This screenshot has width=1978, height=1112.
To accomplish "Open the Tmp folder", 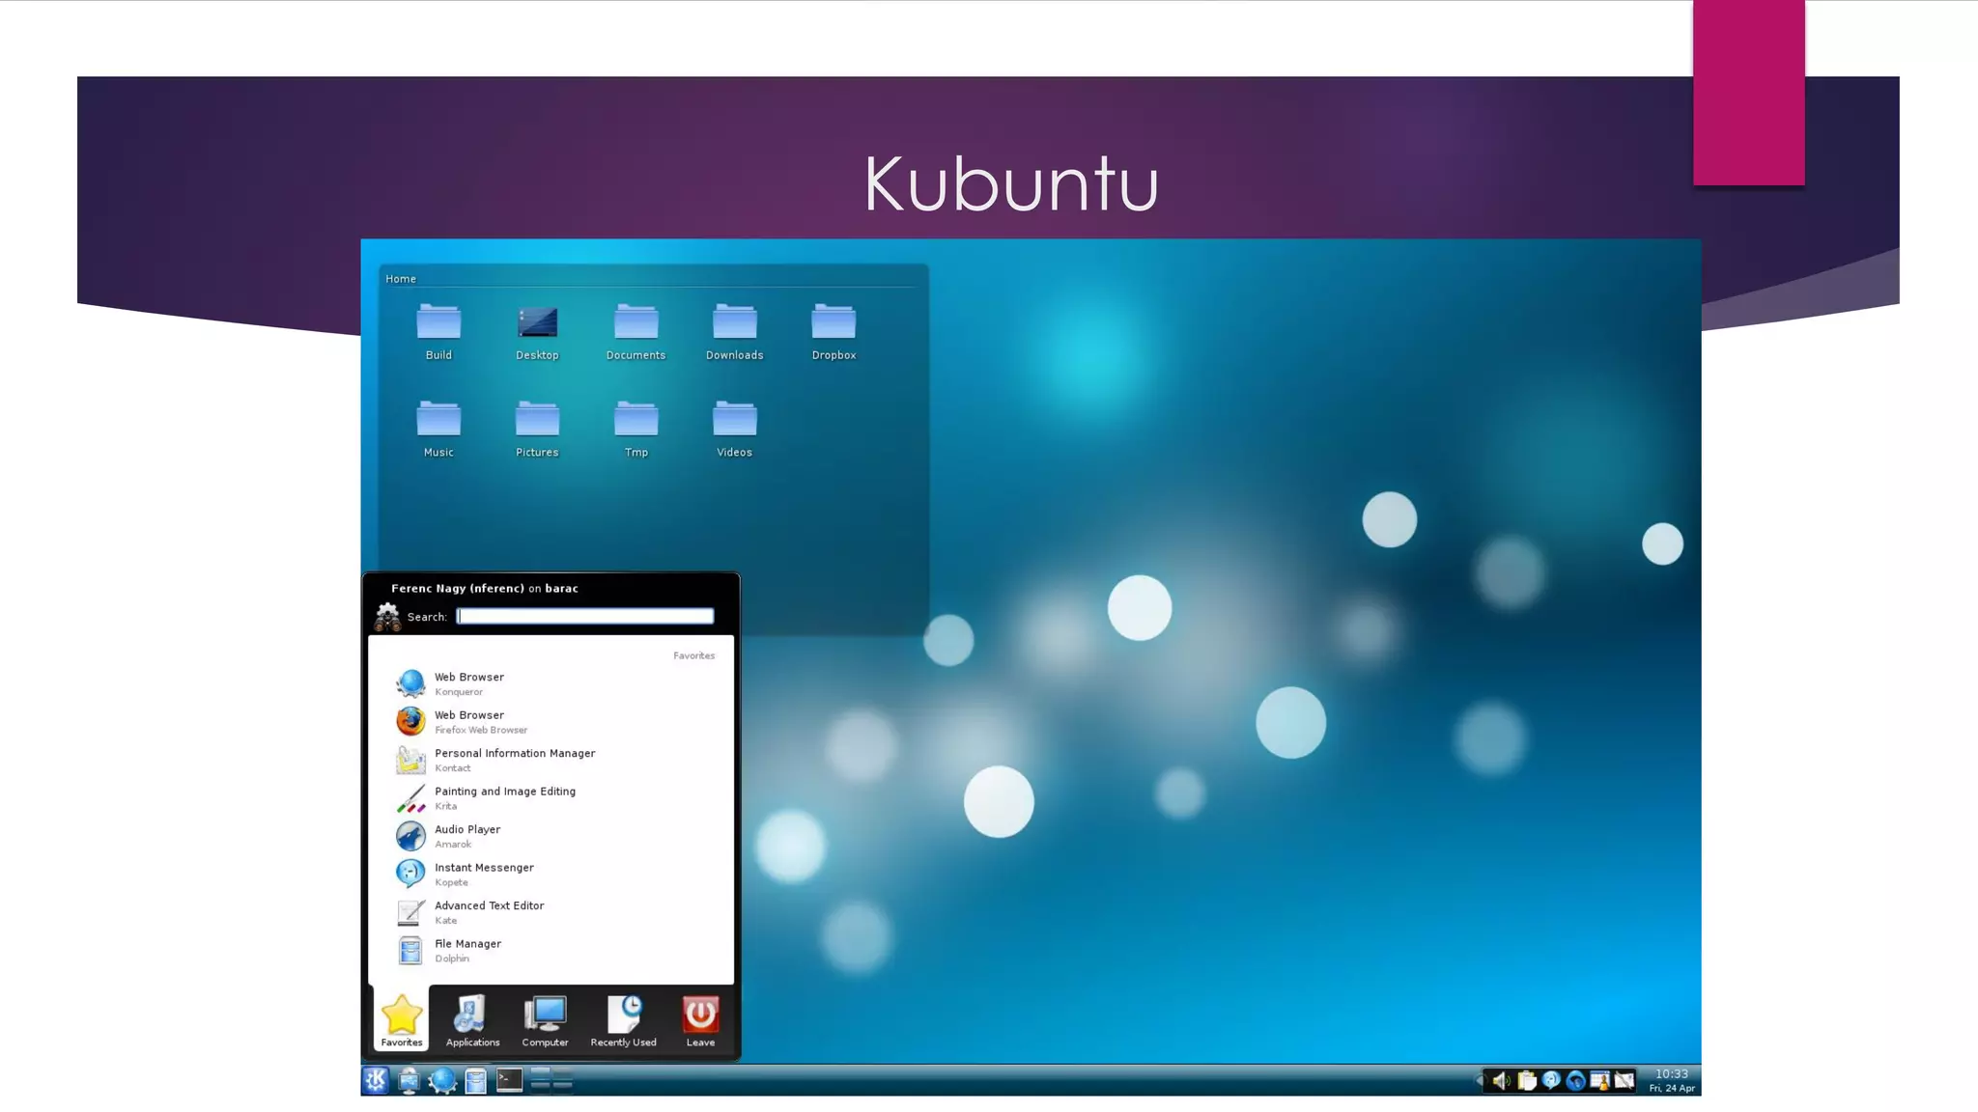I will pos(636,429).
